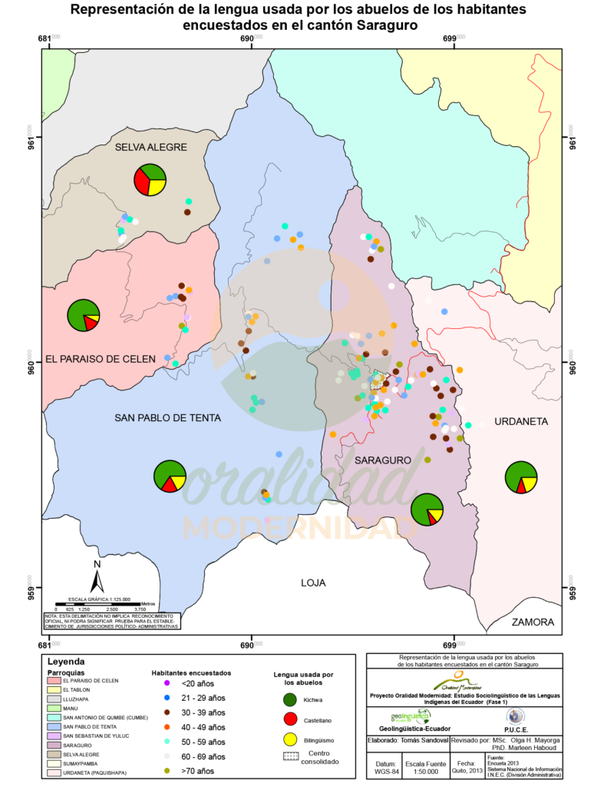Select the El Paraiso de Celen pie chart
The height and width of the screenshot is (787, 607).
pos(84,315)
